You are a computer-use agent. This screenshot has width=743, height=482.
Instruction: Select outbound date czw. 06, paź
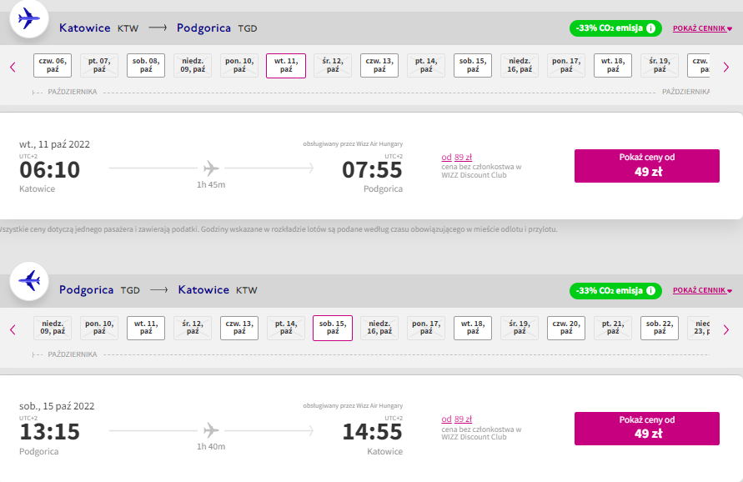click(53, 65)
